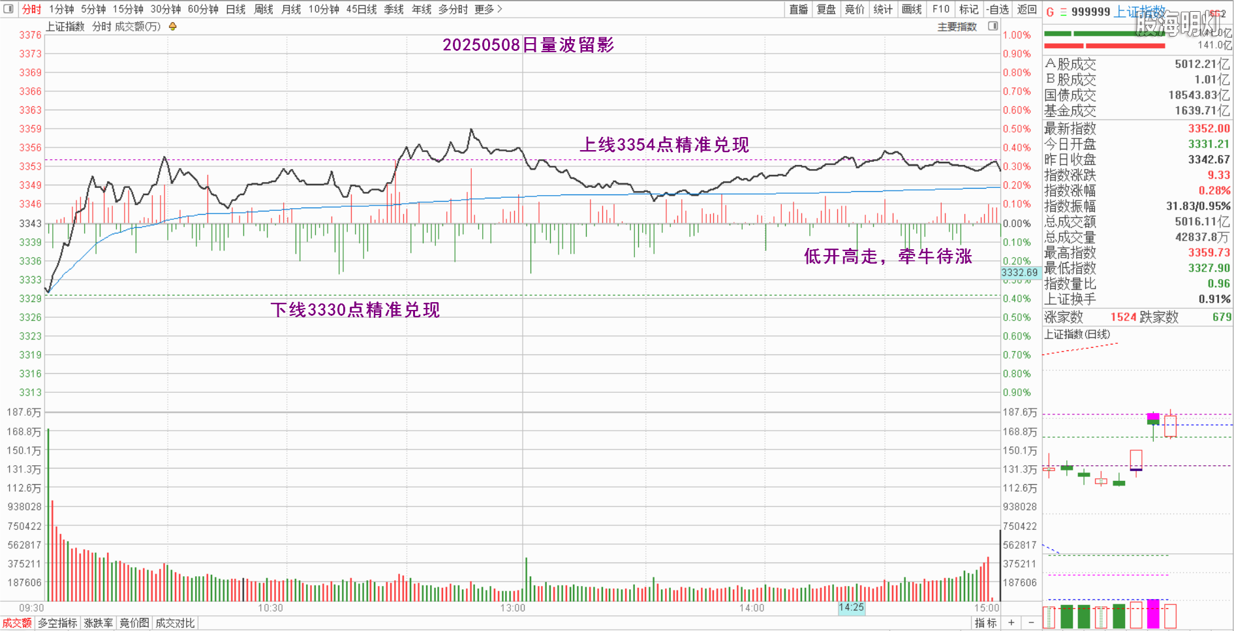The height and width of the screenshot is (631, 1234).
Task: Expand the 更多 period options
Action: 488,9
